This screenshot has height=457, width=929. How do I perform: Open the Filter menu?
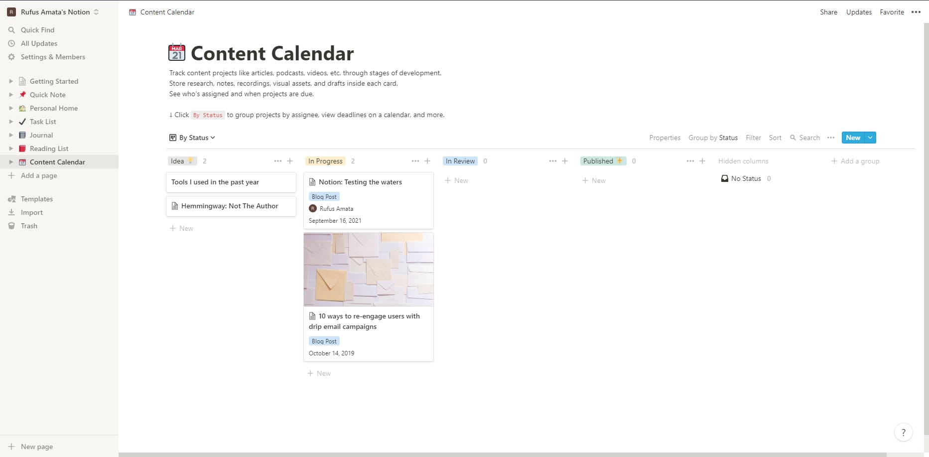(753, 138)
